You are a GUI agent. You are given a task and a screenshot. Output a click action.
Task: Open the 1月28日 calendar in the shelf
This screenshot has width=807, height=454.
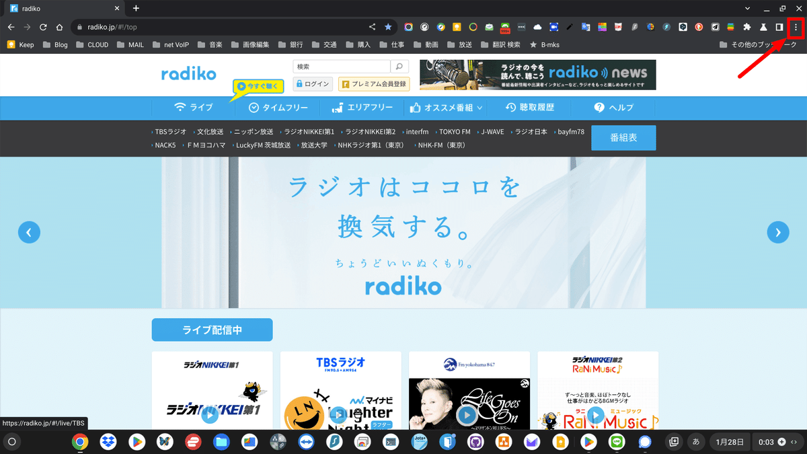pos(730,442)
